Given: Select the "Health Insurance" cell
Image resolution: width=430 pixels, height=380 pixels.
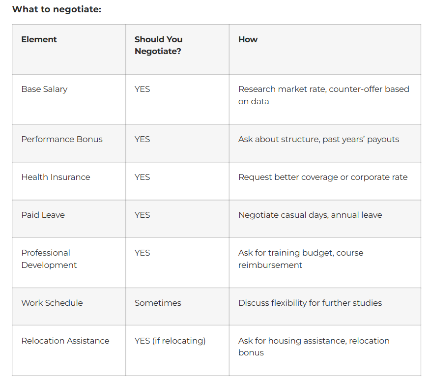Looking at the screenshot, I should (x=56, y=177).
